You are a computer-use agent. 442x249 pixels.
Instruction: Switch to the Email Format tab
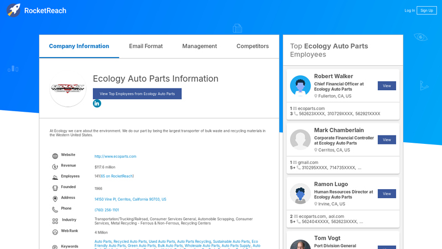(x=146, y=46)
